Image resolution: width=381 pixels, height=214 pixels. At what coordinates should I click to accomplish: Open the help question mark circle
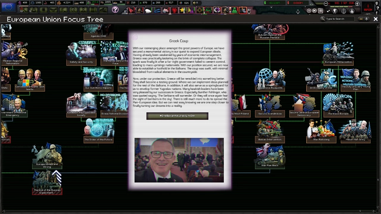click(115, 10)
